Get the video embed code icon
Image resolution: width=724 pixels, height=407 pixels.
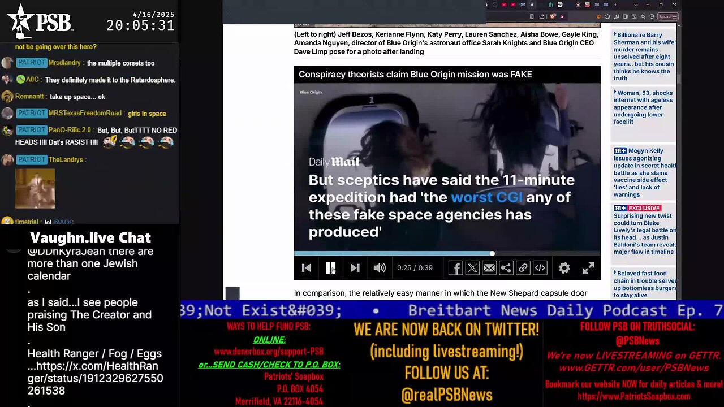[540, 268]
